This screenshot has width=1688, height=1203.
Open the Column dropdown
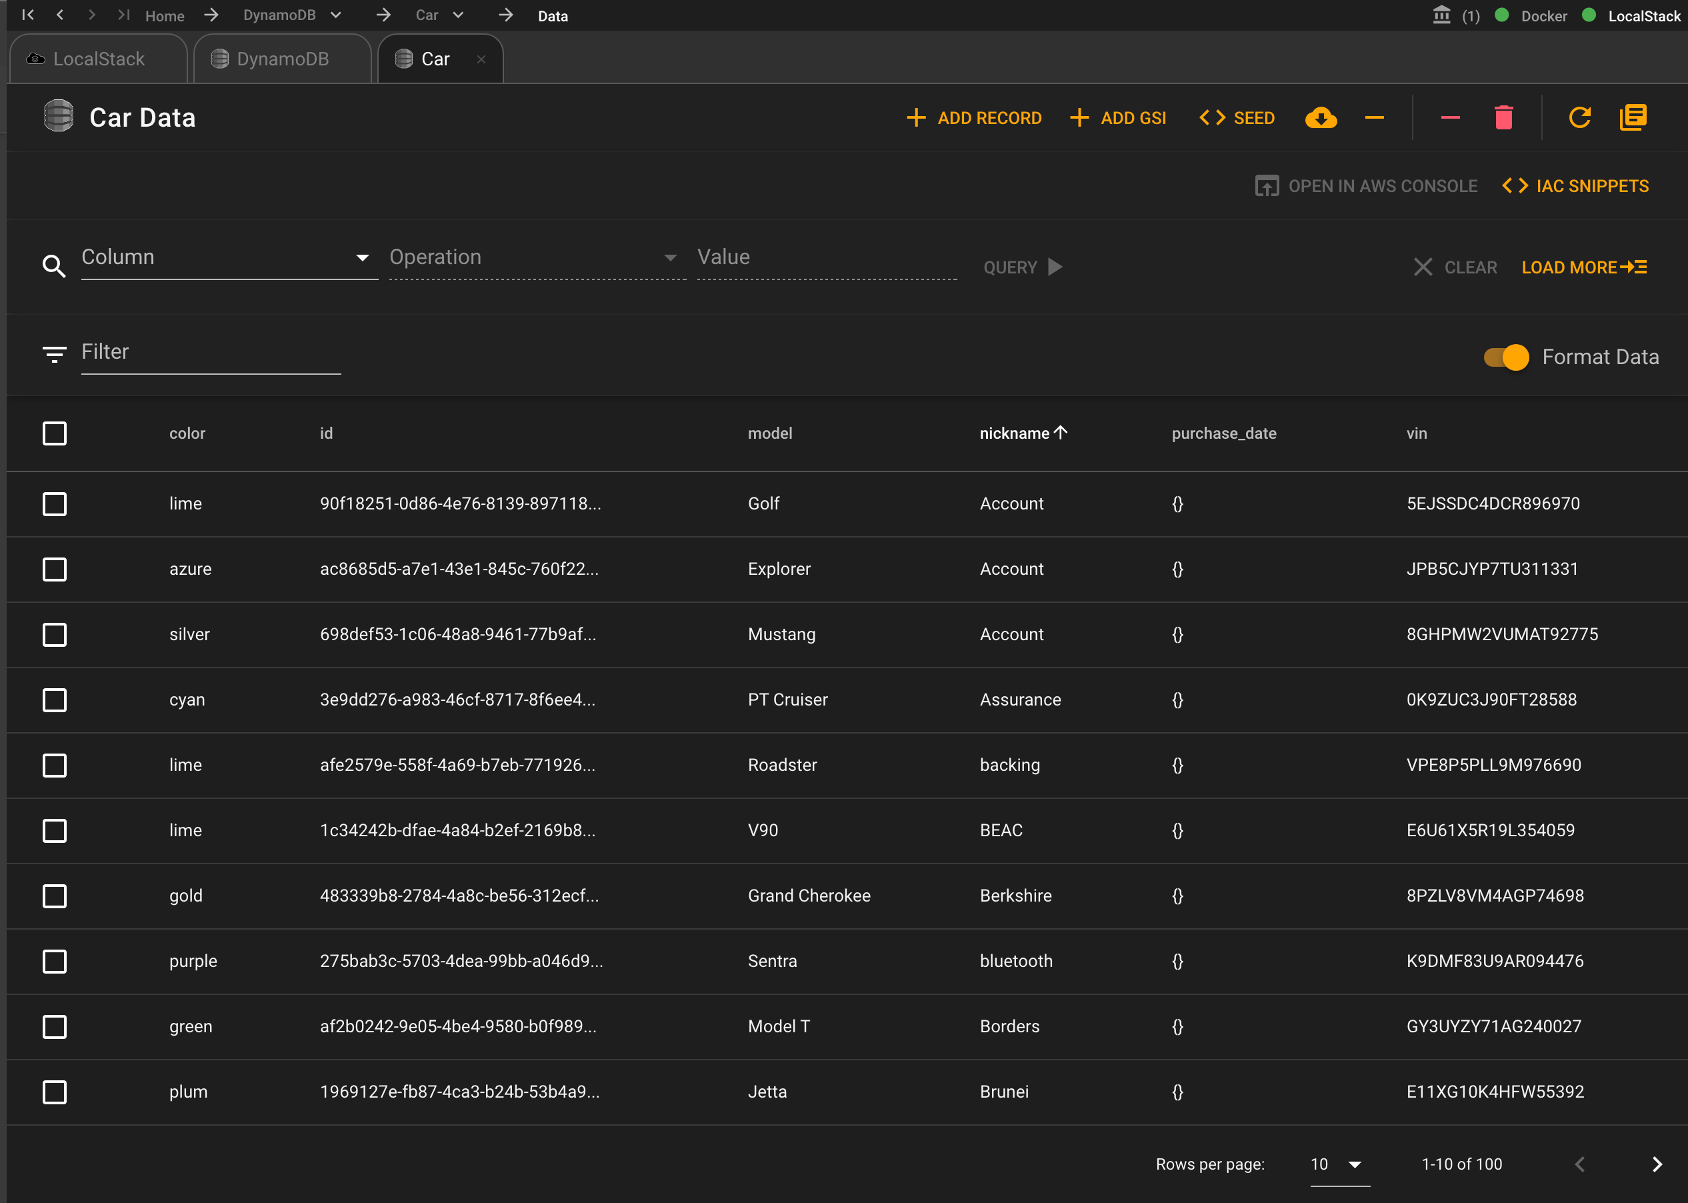(x=229, y=258)
